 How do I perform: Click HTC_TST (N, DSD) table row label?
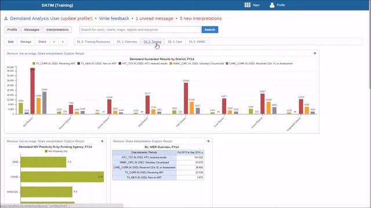click(x=144, y=157)
